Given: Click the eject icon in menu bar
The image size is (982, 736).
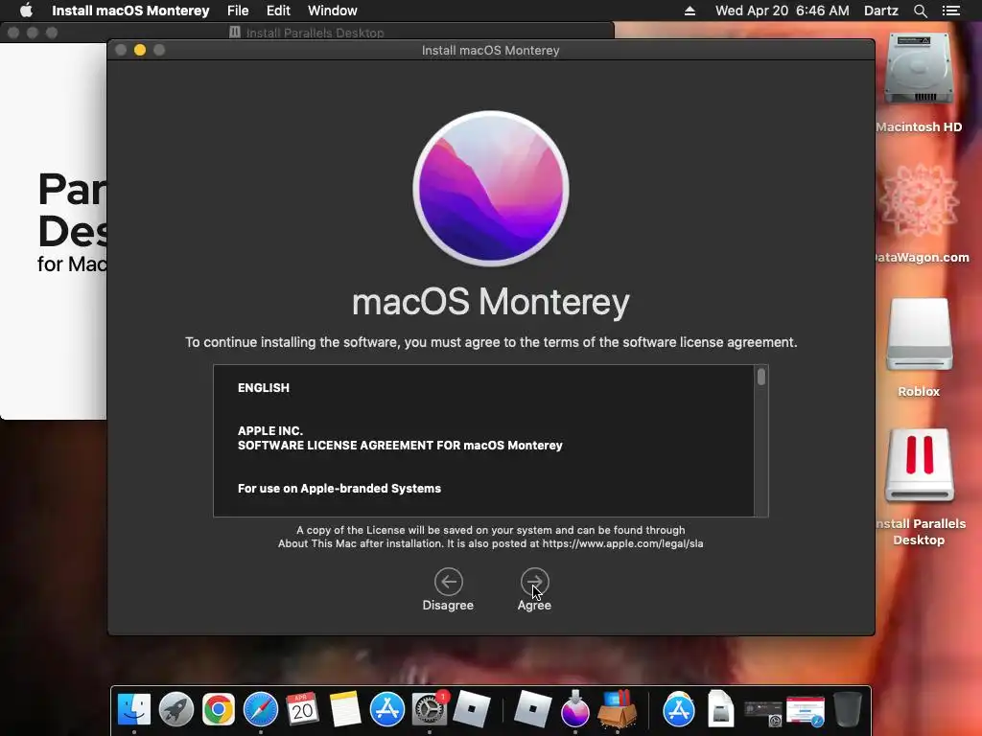Looking at the screenshot, I should tap(690, 11).
